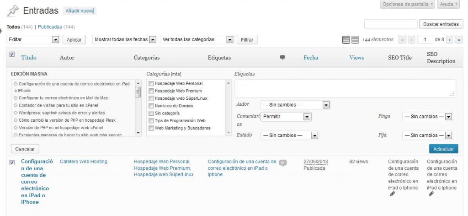Toggle select-all posts checkbox in header
Screen dimensions: 468x216
(12, 54)
